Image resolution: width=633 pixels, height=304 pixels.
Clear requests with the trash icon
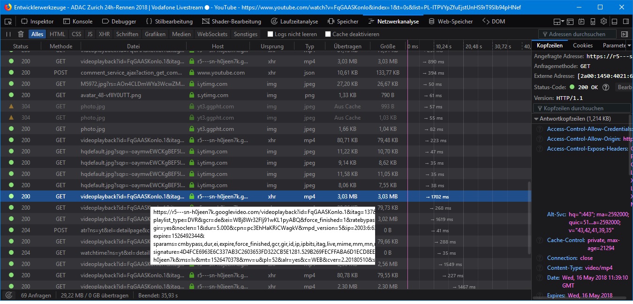21,34
